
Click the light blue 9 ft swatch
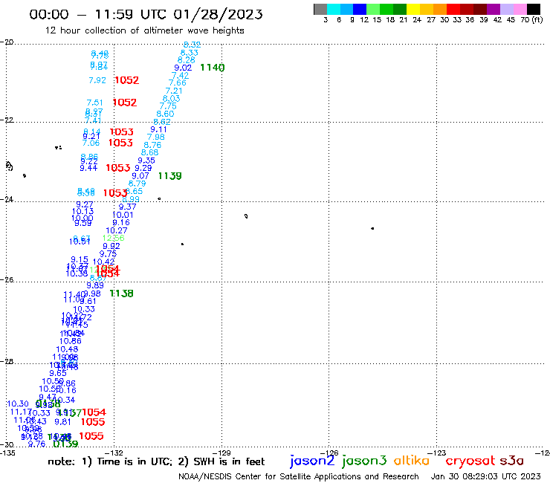(347, 9)
